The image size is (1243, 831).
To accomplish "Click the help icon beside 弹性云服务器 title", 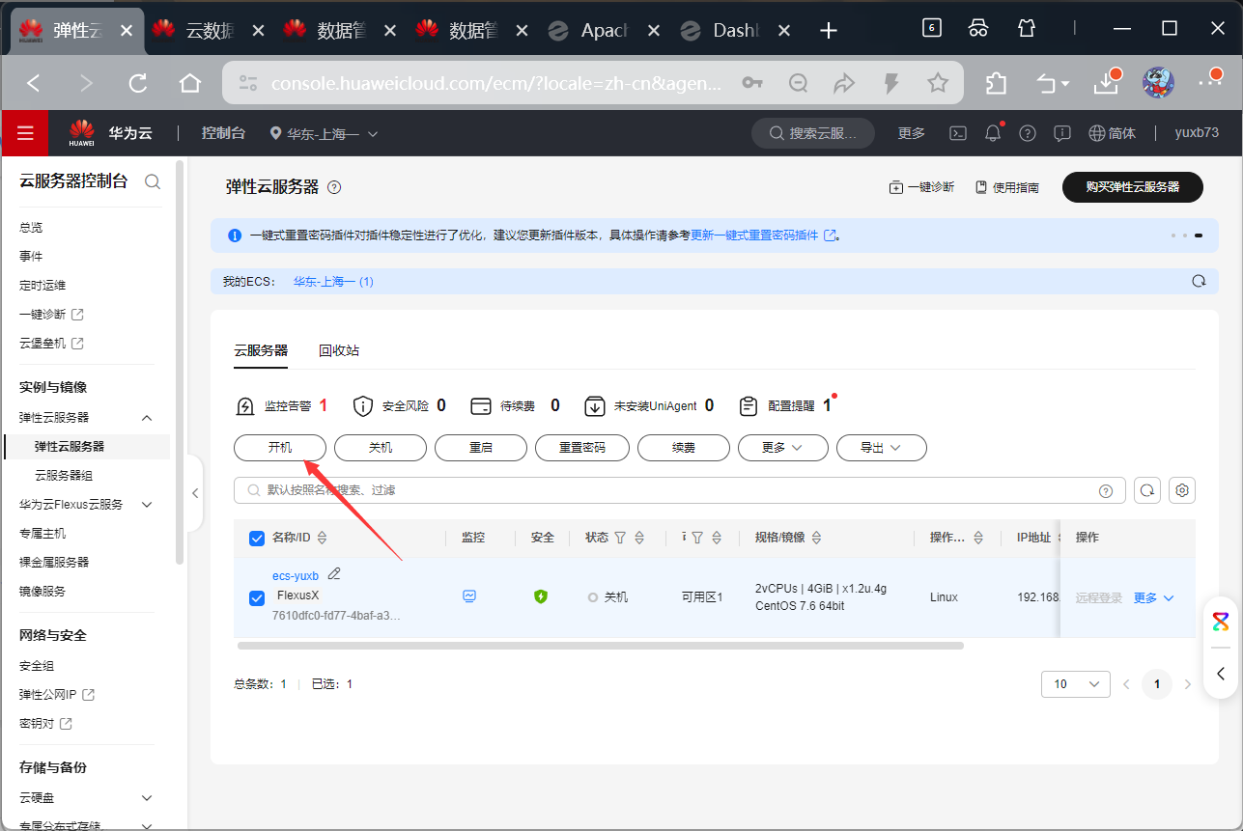I will [334, 187].
